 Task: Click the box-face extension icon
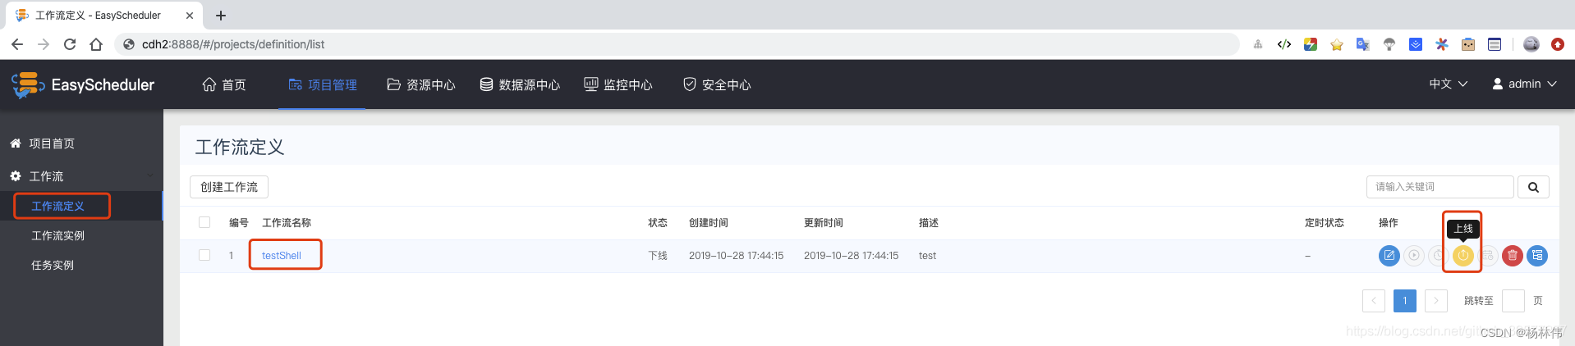(1468, 44)
